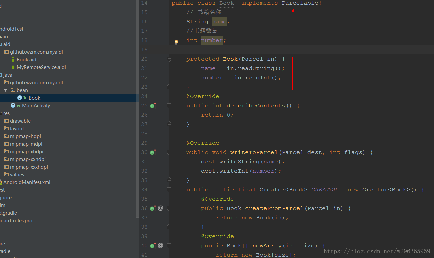Click the Parcelable interface name in code
The image size is (434, 258).
[300, 3]
